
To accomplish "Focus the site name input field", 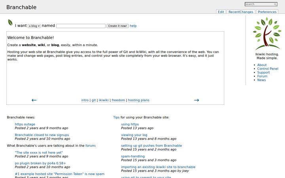I will 81,26.
